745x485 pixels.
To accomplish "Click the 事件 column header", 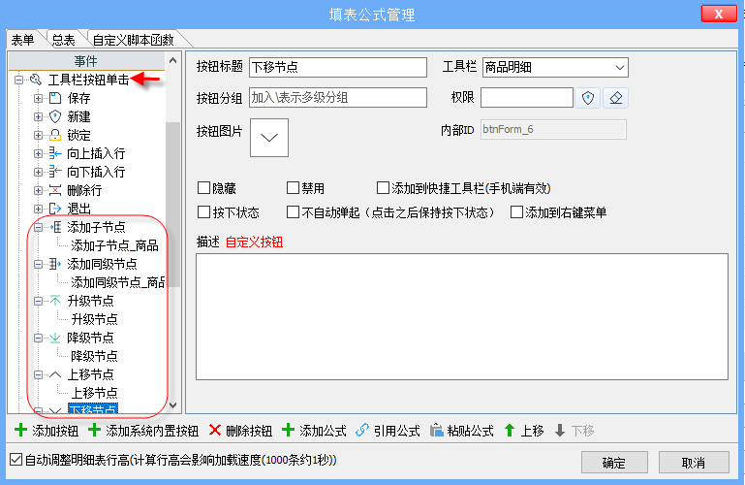I will coord(86,61).
